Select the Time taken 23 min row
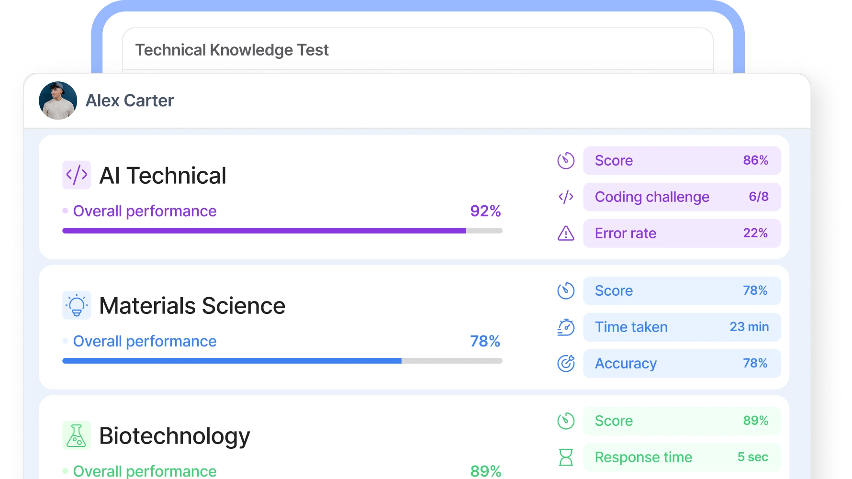 tap(682, 327)
